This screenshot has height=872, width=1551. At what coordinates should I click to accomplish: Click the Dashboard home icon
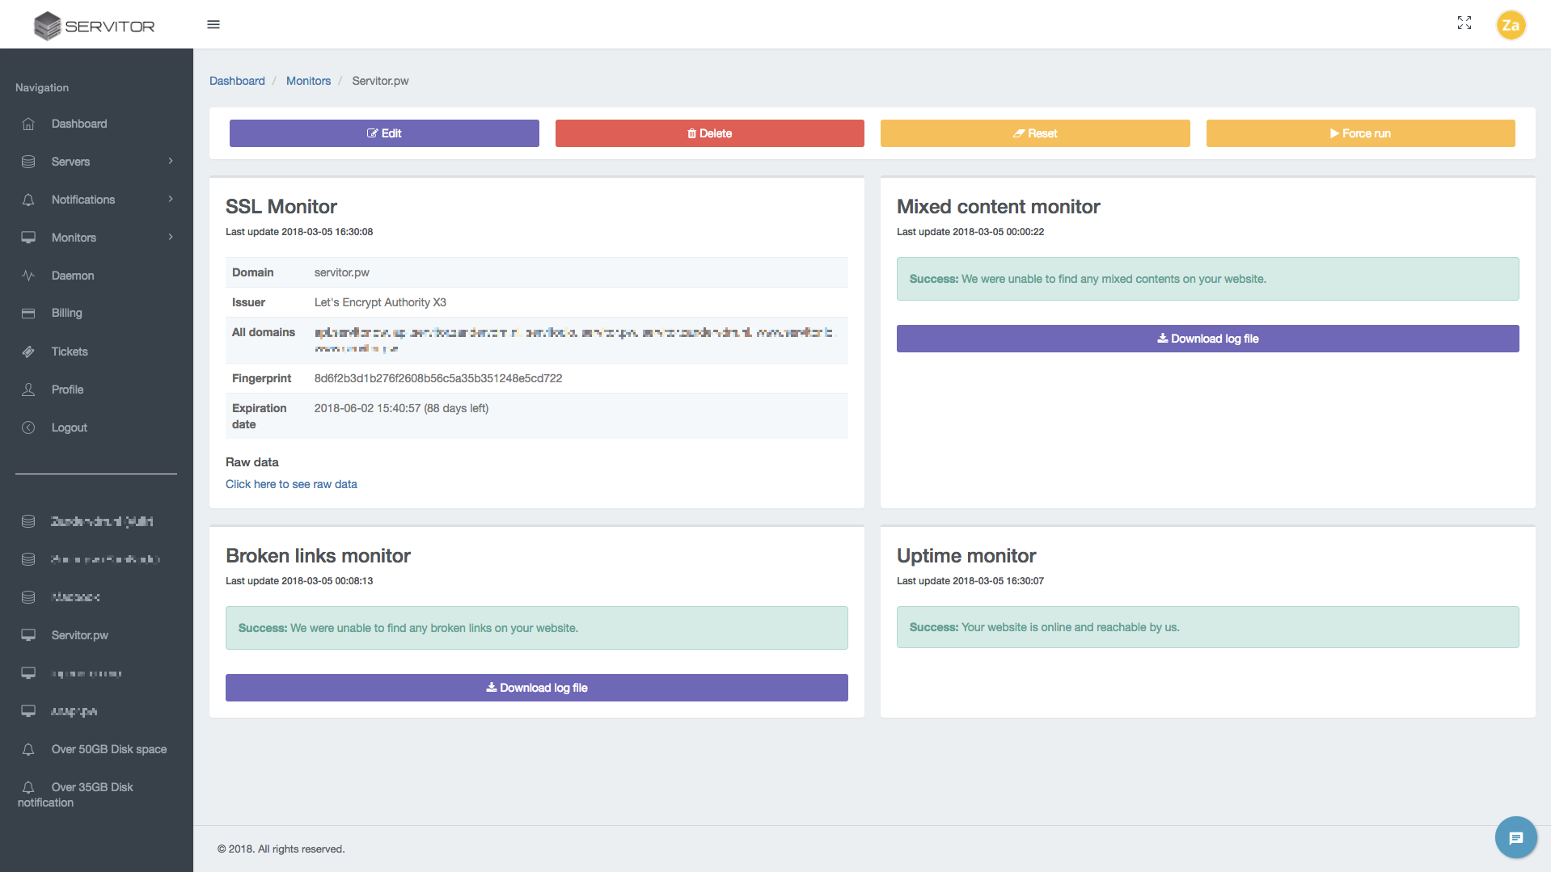28,124
